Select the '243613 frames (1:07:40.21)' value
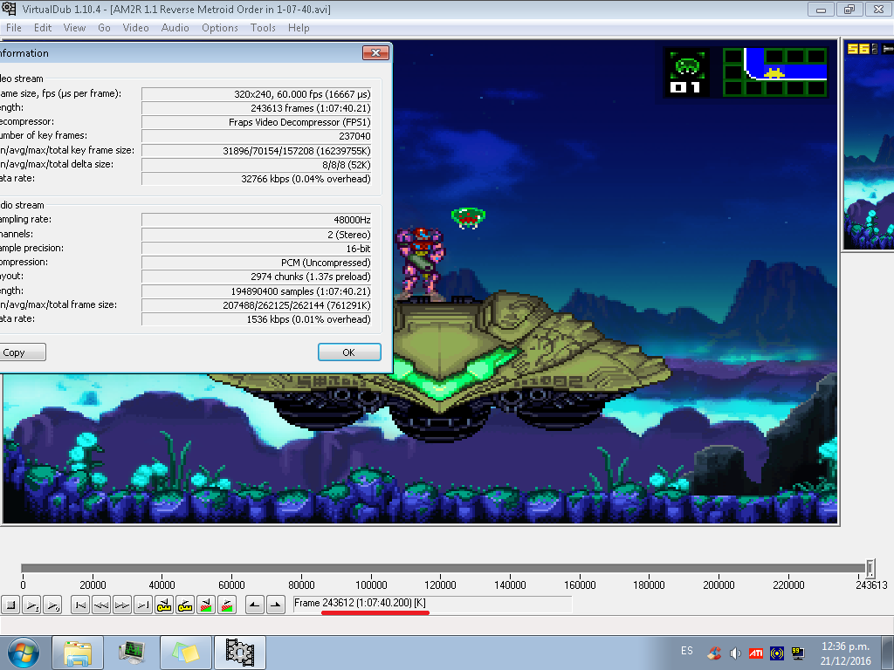 pos(257,108)
